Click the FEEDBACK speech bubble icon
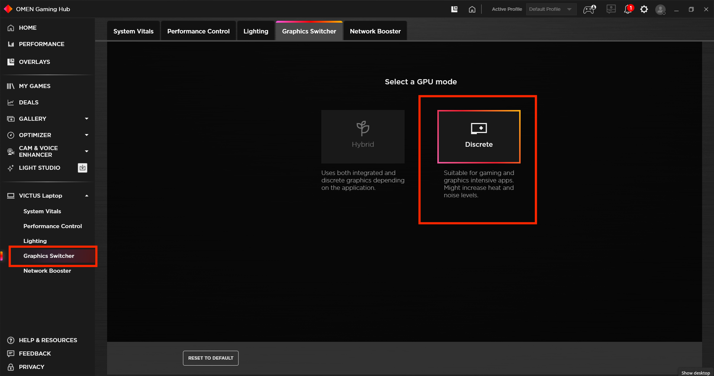 (x=11, y=354)
